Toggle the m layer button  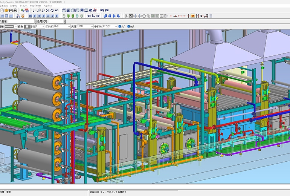click(30, 16)
